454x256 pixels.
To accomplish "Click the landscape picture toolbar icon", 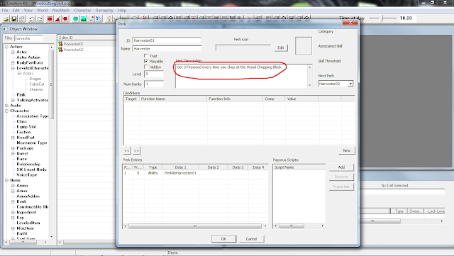I will (x=84, y=19).
